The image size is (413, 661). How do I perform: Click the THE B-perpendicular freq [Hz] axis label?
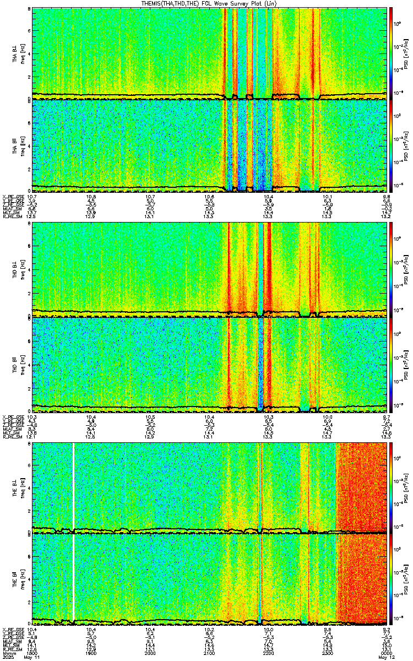(x=22, y=488)
